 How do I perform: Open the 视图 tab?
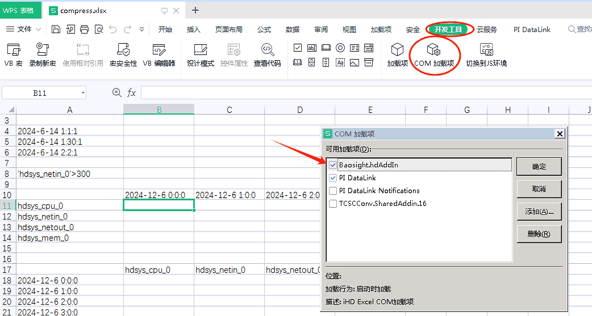[349, 29]
